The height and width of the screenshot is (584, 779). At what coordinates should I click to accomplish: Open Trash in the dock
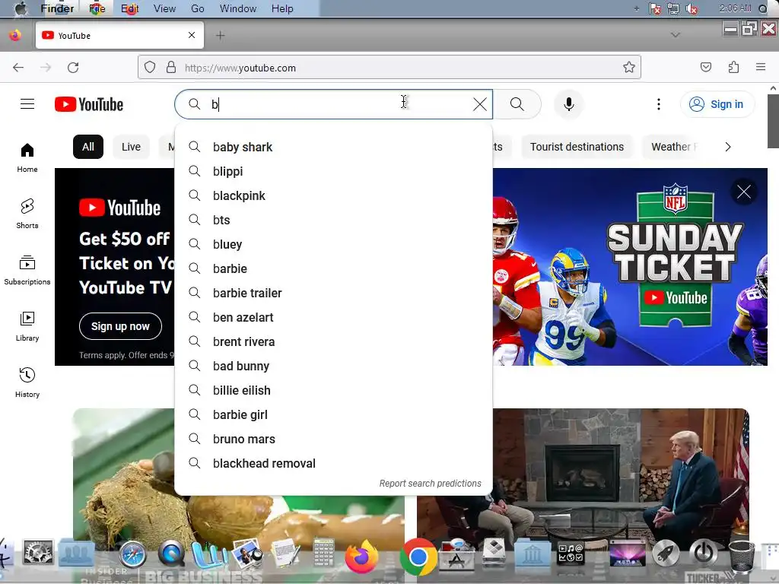coord(741,556)
